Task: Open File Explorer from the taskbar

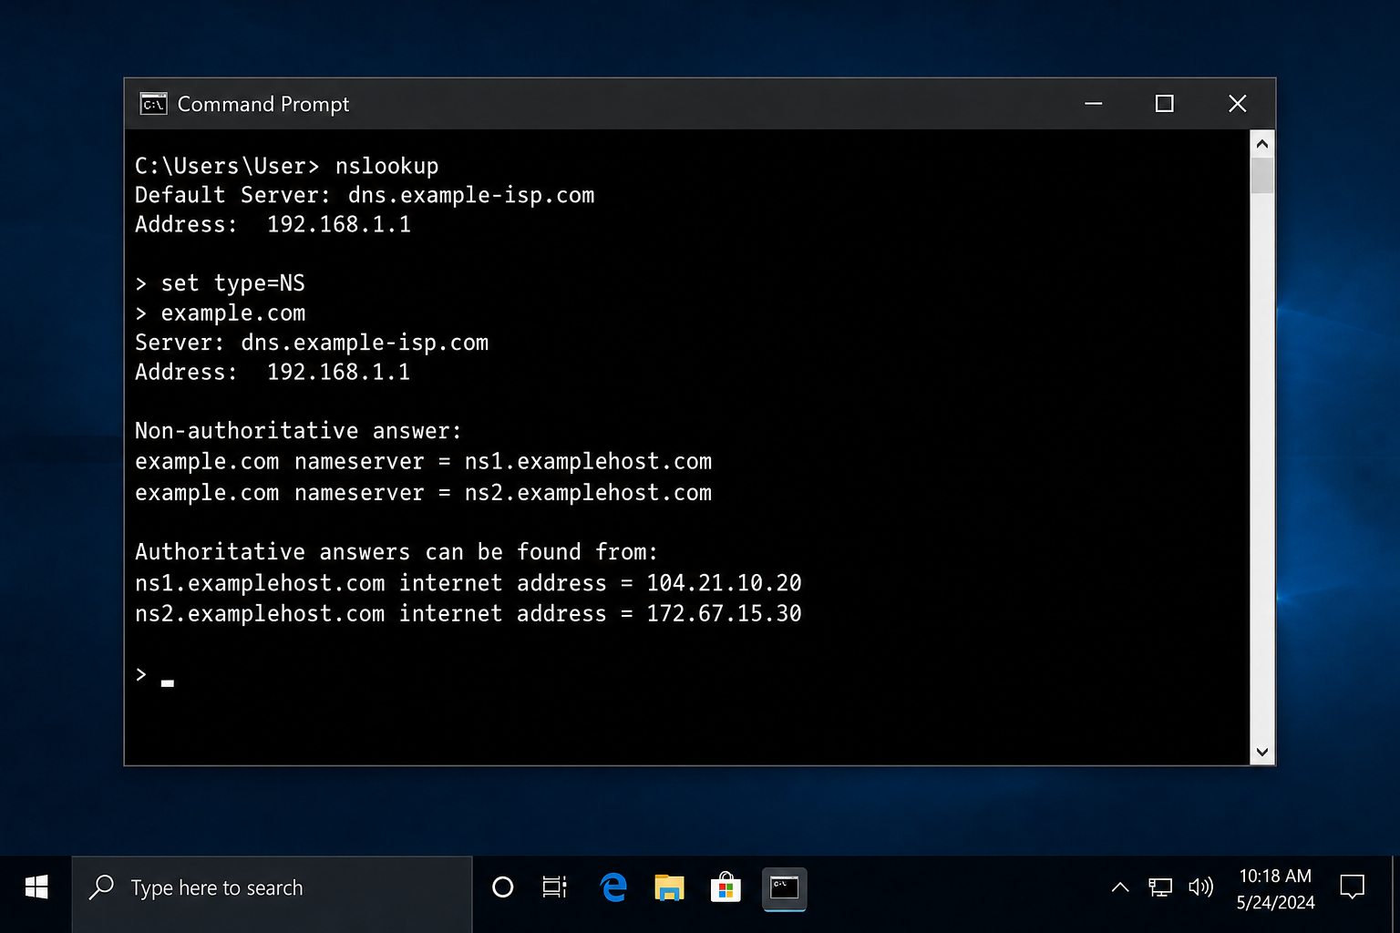Action: click(669, 887)
